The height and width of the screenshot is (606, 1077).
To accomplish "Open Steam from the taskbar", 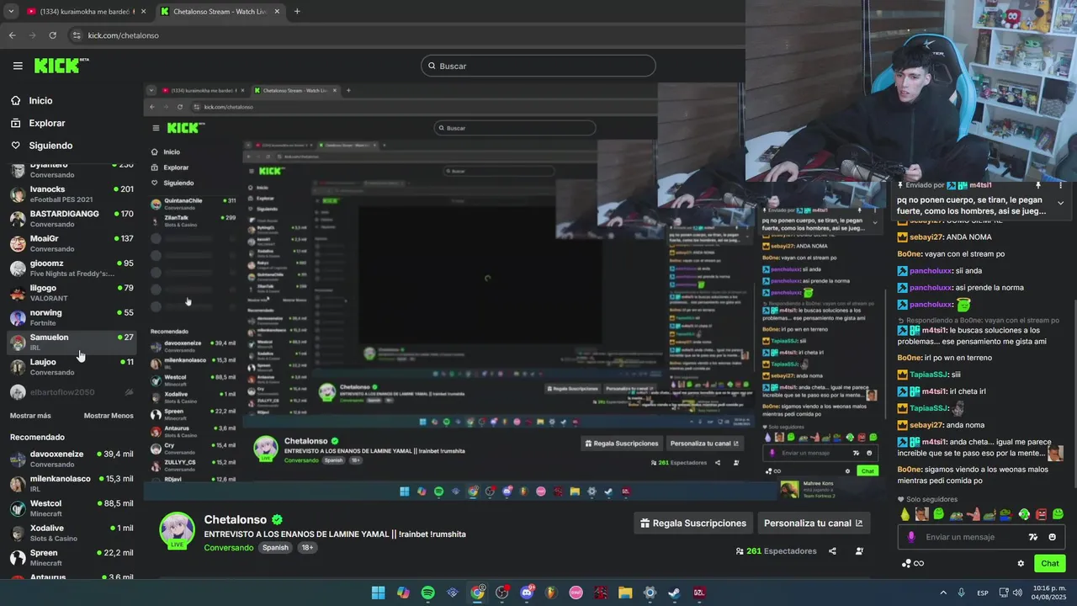I will click(674, 593).
